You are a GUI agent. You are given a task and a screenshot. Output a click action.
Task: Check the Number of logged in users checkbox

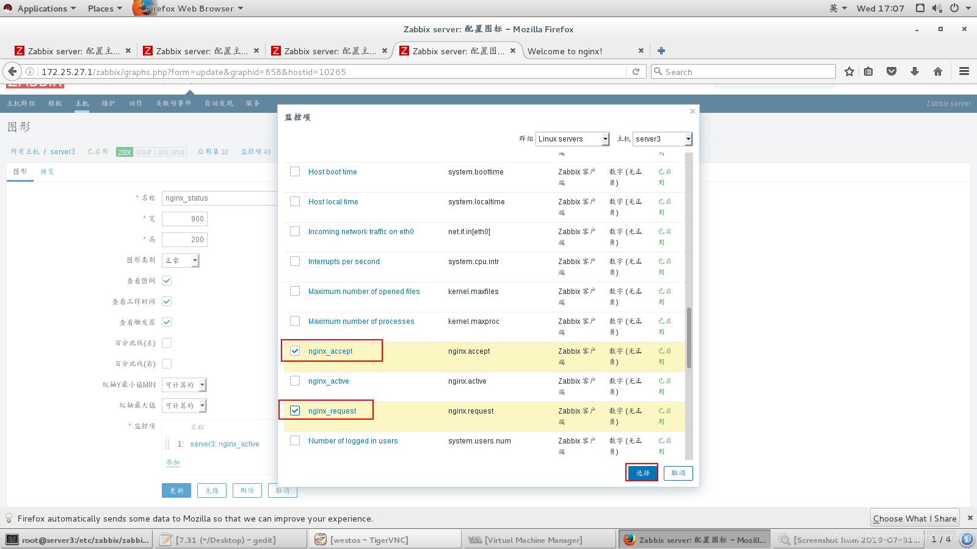[295, 440]
